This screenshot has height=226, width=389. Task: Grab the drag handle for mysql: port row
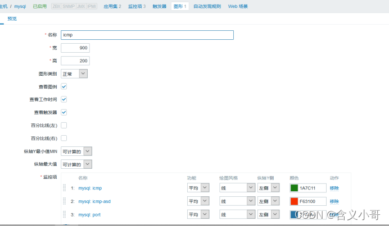pyautogui.click(x=64, y=214)
